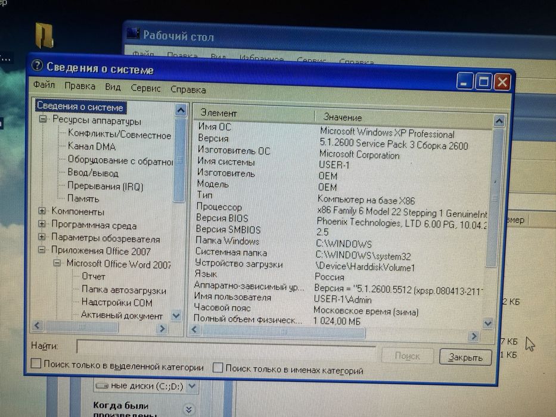This screenshot has height=417, width=556.
Task: Select Надстройки COM tree item
Action: click(117, 302)
